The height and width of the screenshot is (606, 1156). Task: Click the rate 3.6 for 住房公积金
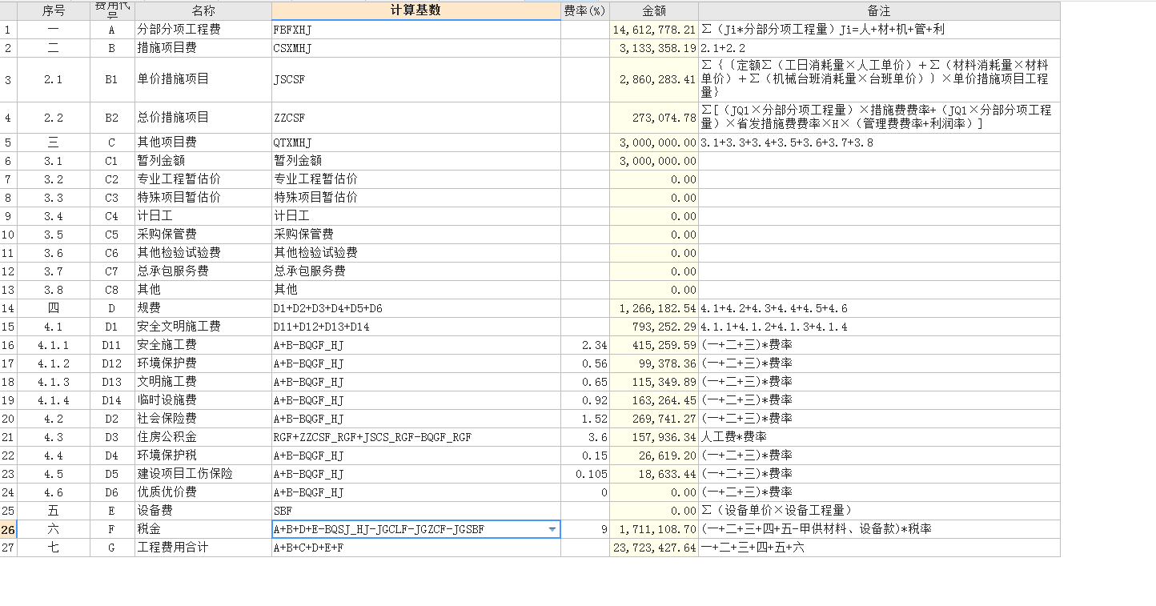tap(585, 437)
